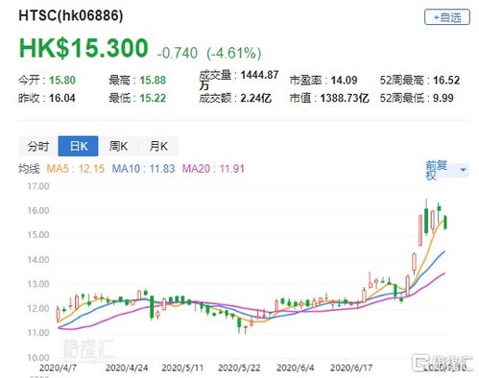
Task: Click the MA20 : 11.91 legend
Action: [213, 169]
